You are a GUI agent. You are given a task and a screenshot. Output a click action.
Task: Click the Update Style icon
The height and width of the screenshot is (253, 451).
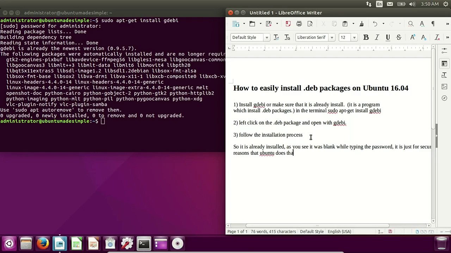276,37
